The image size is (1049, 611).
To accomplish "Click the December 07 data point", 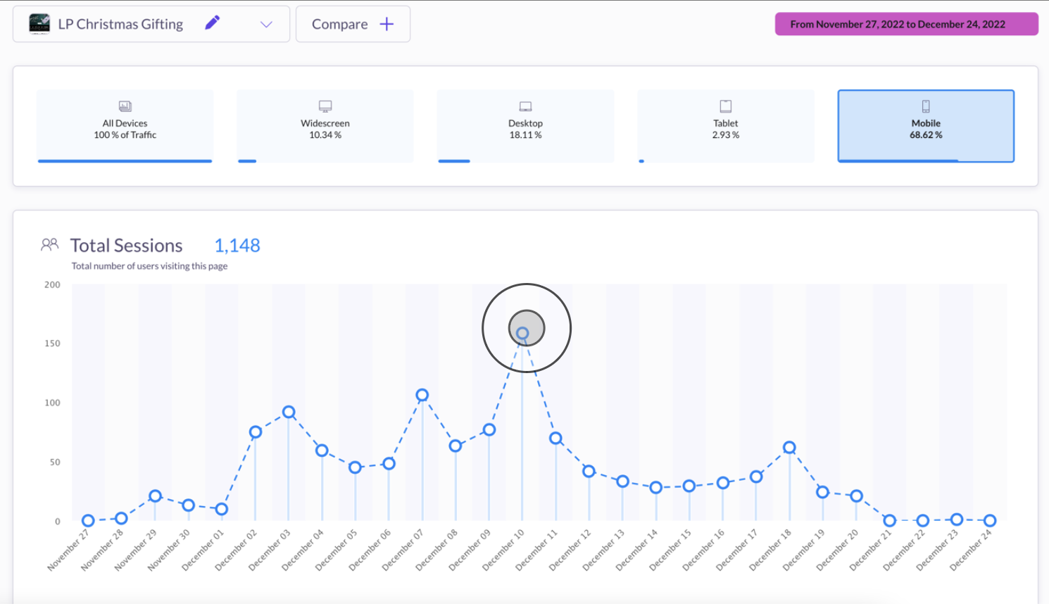I will click(422, 395).
